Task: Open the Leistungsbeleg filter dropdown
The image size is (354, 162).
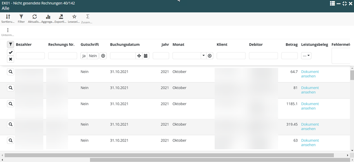Action: 306,56
